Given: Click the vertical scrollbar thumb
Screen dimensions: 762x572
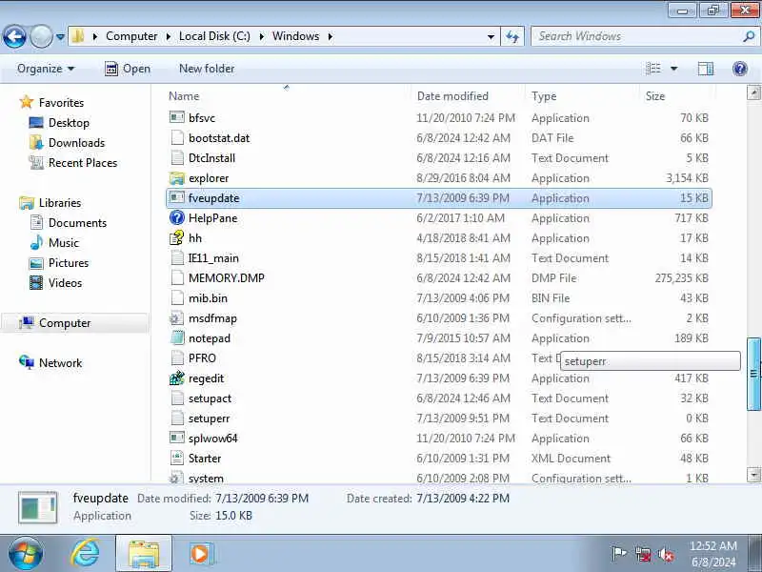Looking at the screenshot, I should click(753, 374).
